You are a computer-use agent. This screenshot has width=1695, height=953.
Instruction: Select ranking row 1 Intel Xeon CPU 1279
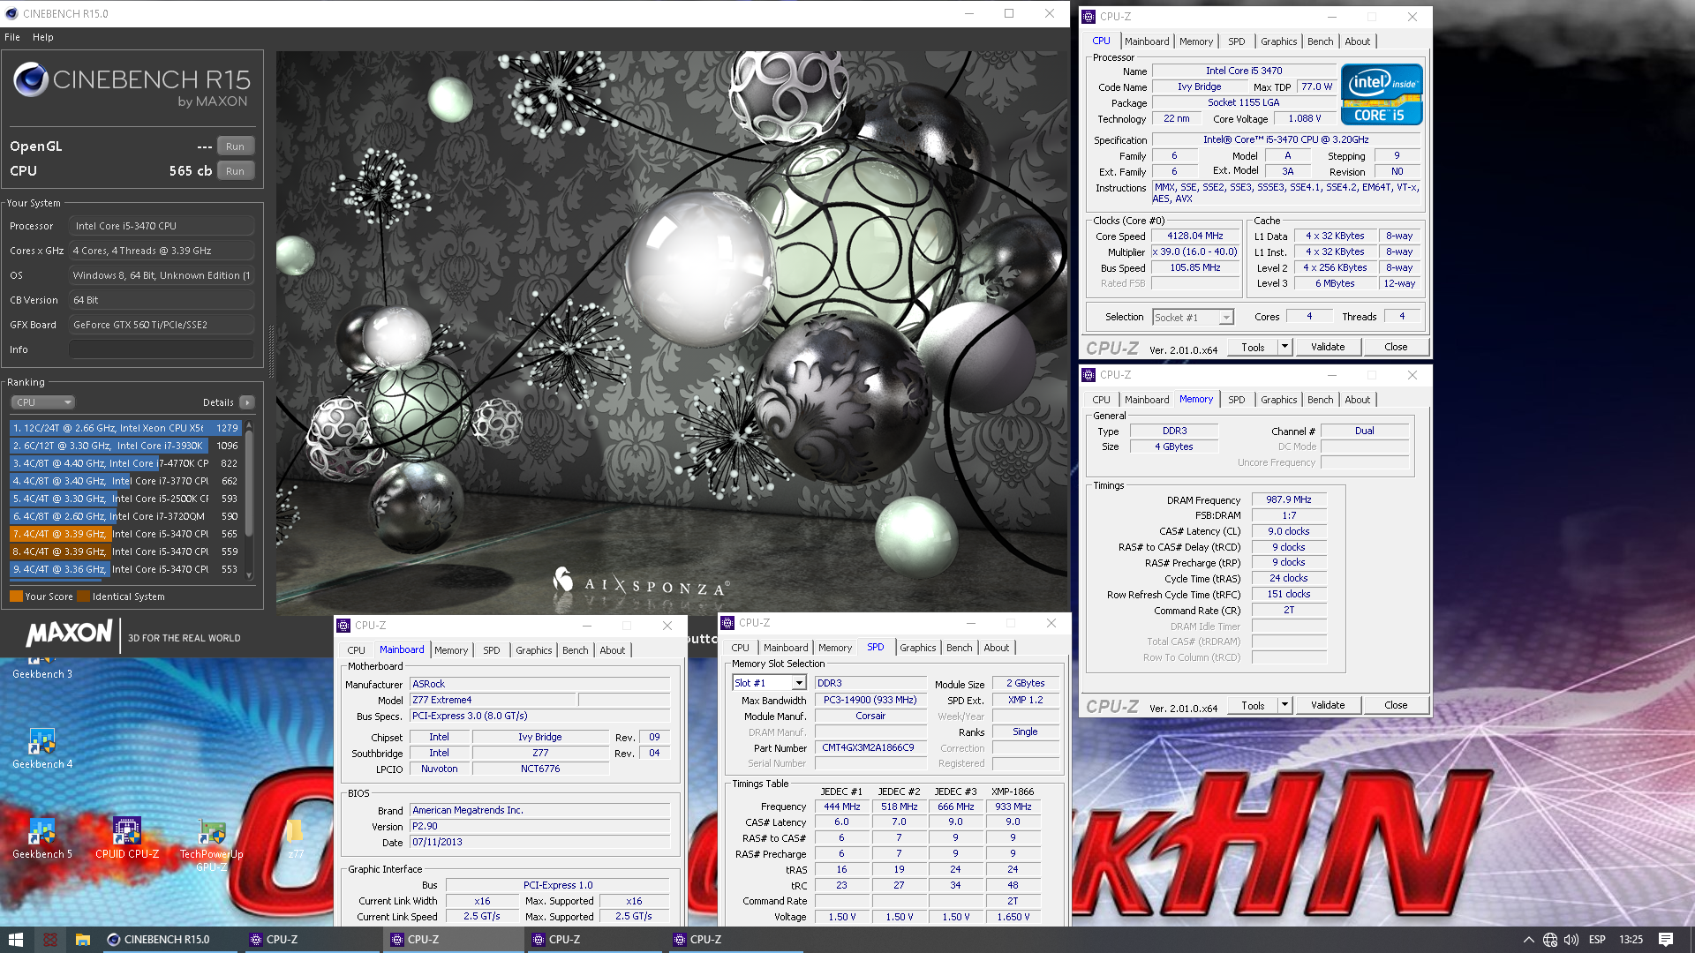125,428
